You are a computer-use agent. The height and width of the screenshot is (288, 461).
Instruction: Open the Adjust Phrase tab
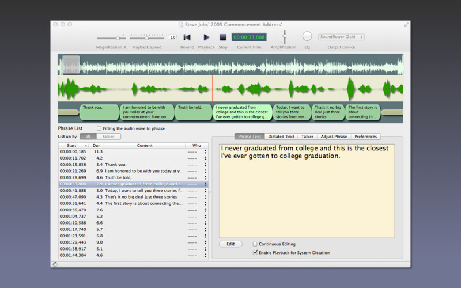[x=334, y=137]
